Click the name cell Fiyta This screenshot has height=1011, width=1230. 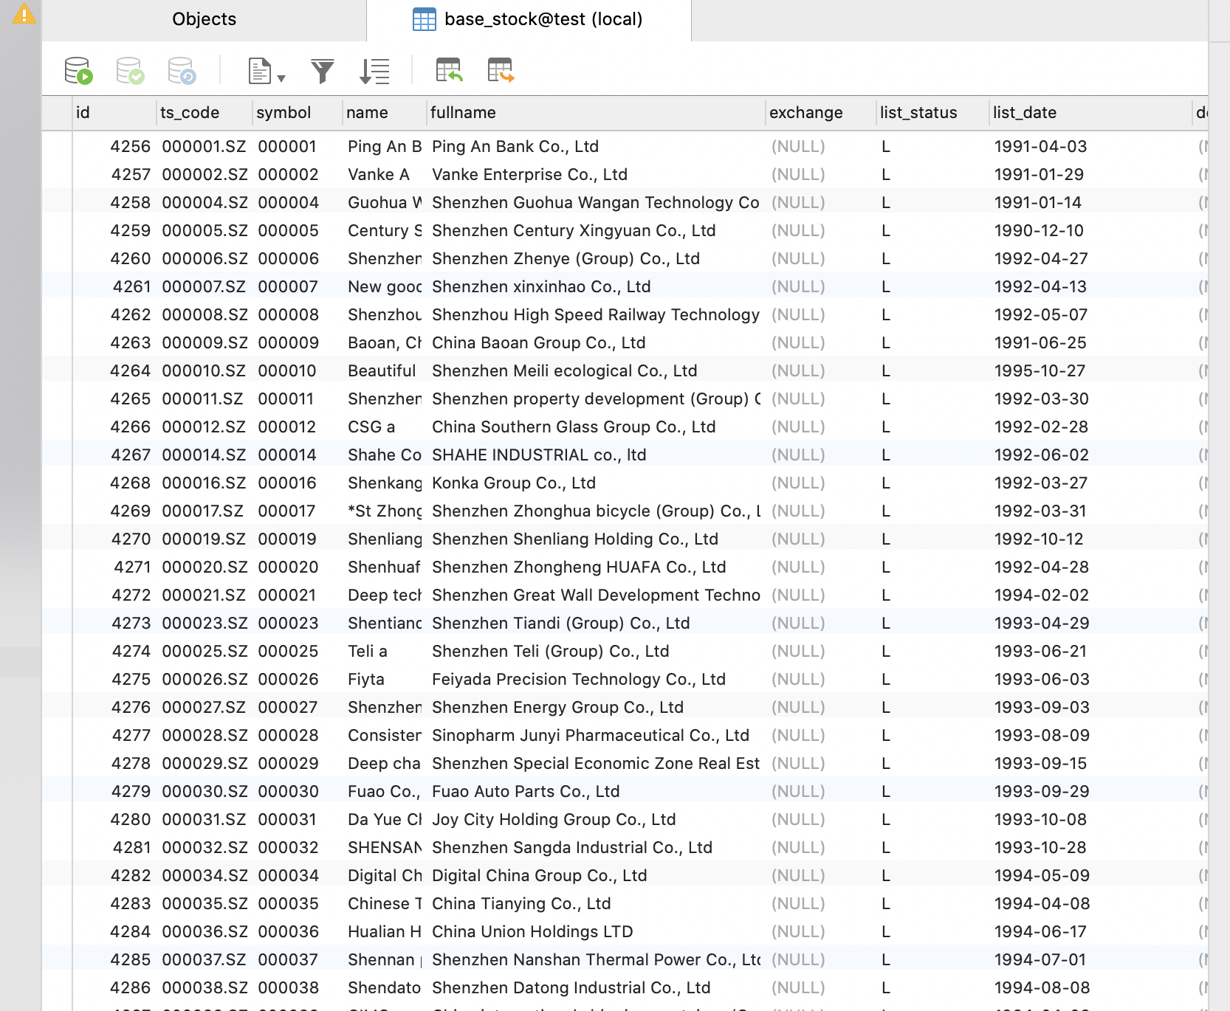[385, 680]
